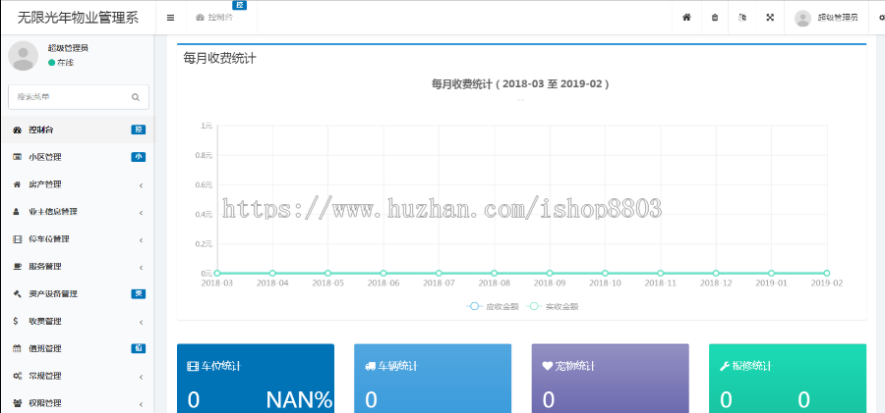Click the top bar 超级管理员 avatar
The image size is (885, 413).
[x=802, y=18]
